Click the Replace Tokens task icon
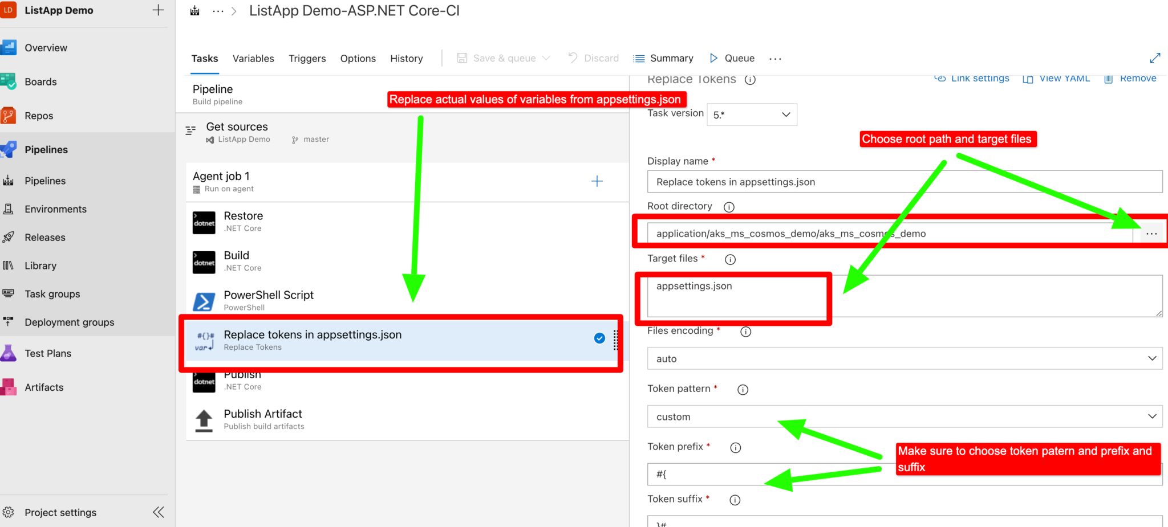This screenshot has width=1168, height=527. 204,340
